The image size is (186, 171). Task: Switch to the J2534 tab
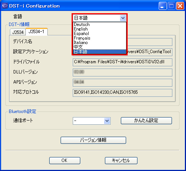click(18, 32)
